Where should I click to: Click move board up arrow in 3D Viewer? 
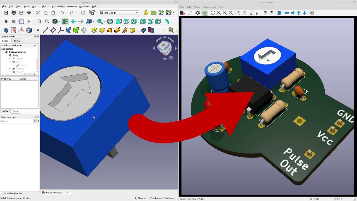(x=299, y=13)
